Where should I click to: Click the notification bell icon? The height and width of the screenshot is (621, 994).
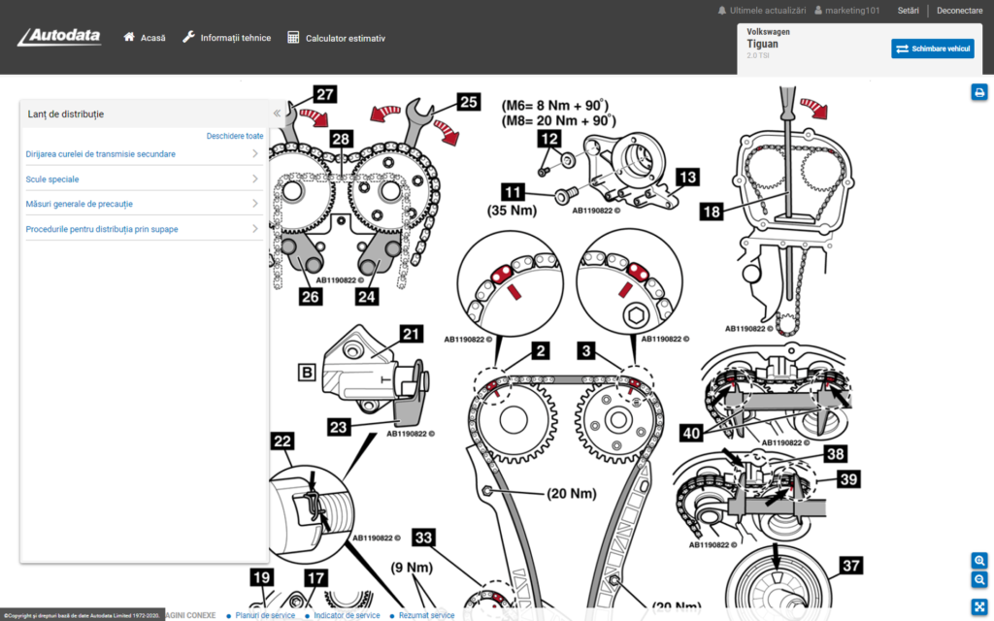pyautogui.click(x=722, y=10)
